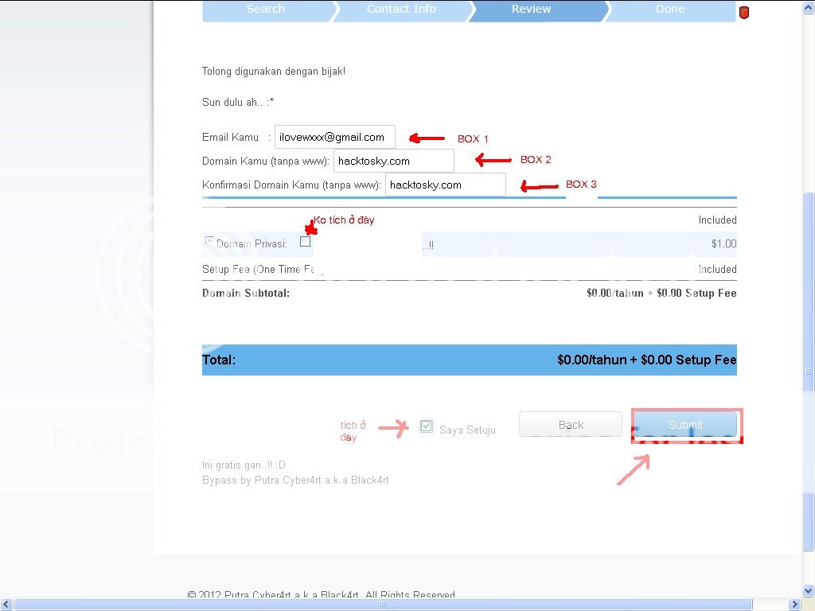
Task: Toggle the Saya Setuju agreement checkbox
Action: tap(427, 426)
